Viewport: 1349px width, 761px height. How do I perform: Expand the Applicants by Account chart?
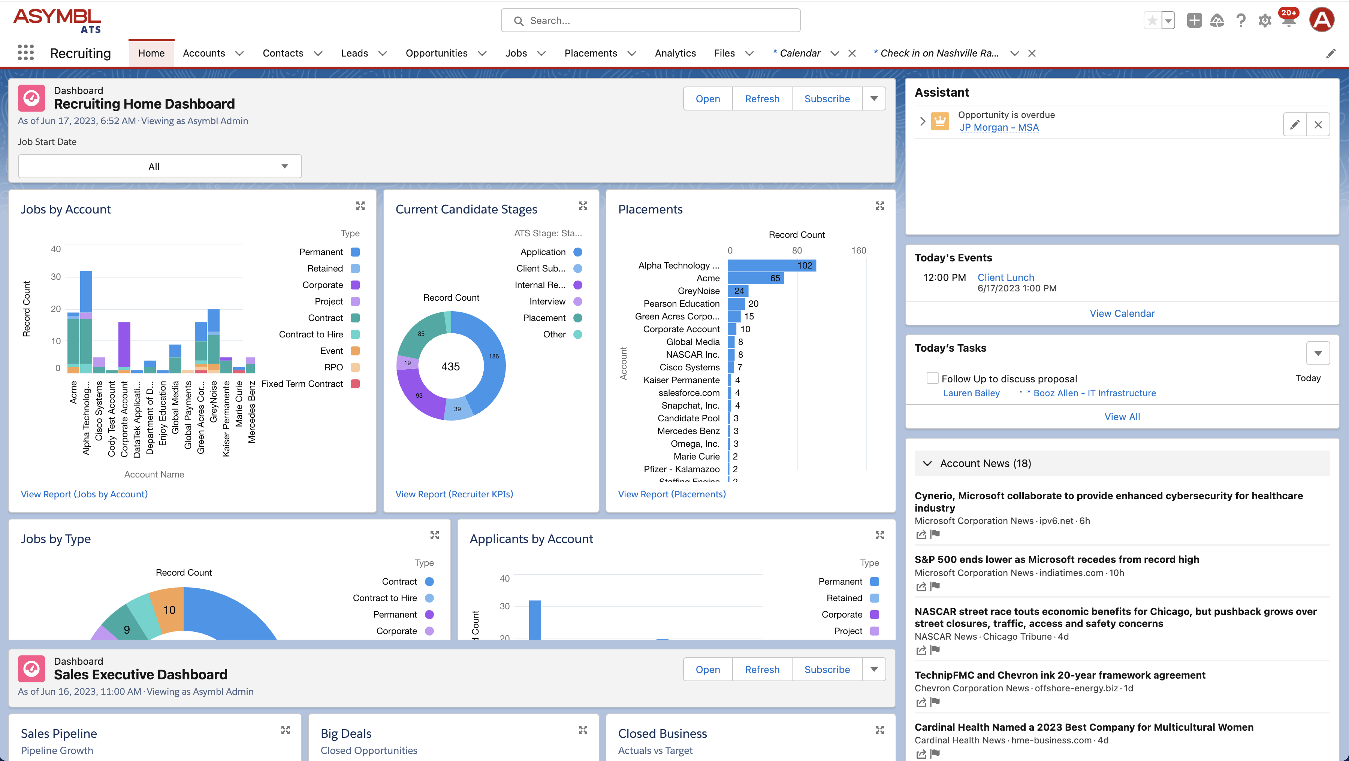click(x=880, y=535)
